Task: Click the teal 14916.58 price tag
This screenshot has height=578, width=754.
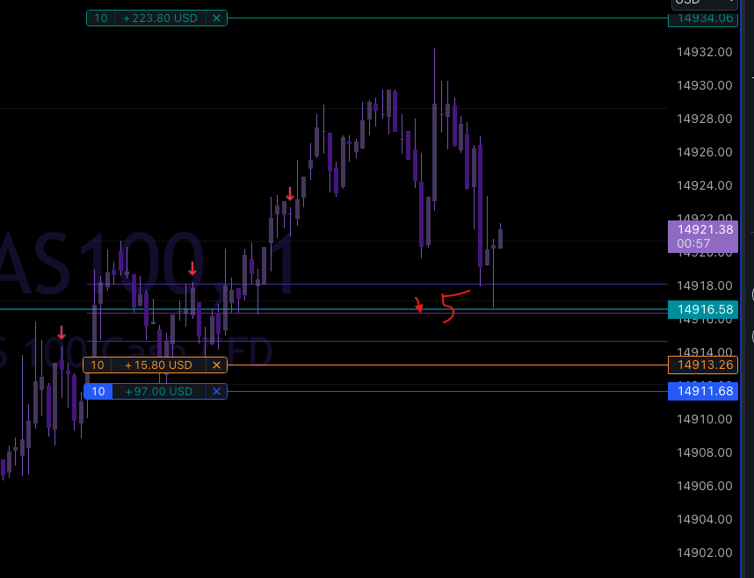Action: pos(702,309)
